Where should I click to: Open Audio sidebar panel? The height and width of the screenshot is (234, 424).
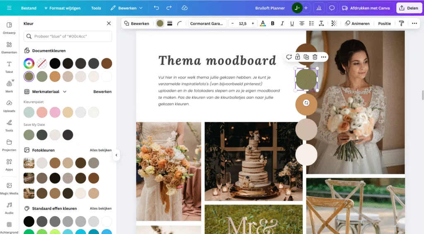[x=9, y=208]
